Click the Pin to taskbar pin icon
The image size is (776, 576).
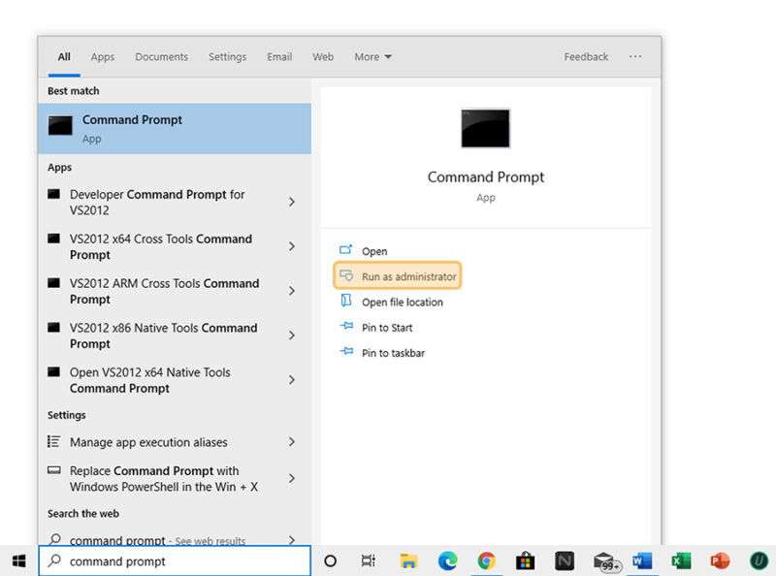346,351
